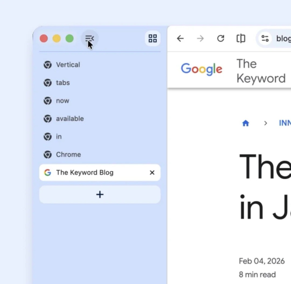Open the tab groups grid button
Image resolution: width=291 pixels, height=284 pixels.
(153, 39)
